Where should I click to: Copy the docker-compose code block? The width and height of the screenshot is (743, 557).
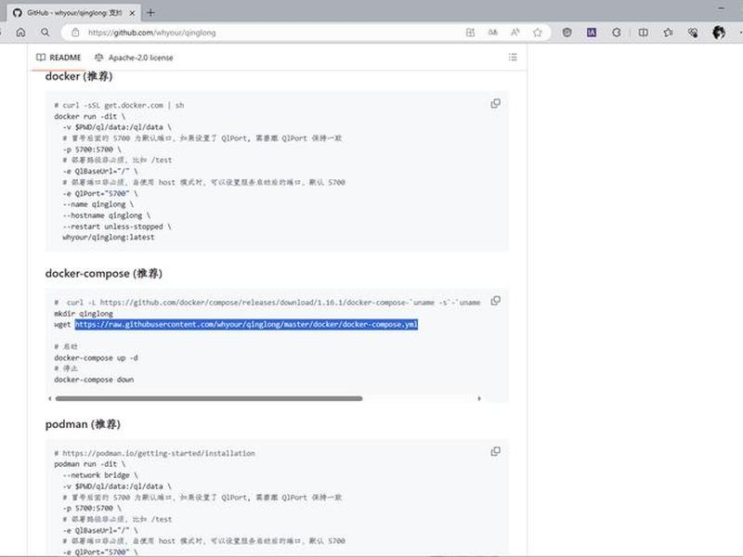point(496,301)
